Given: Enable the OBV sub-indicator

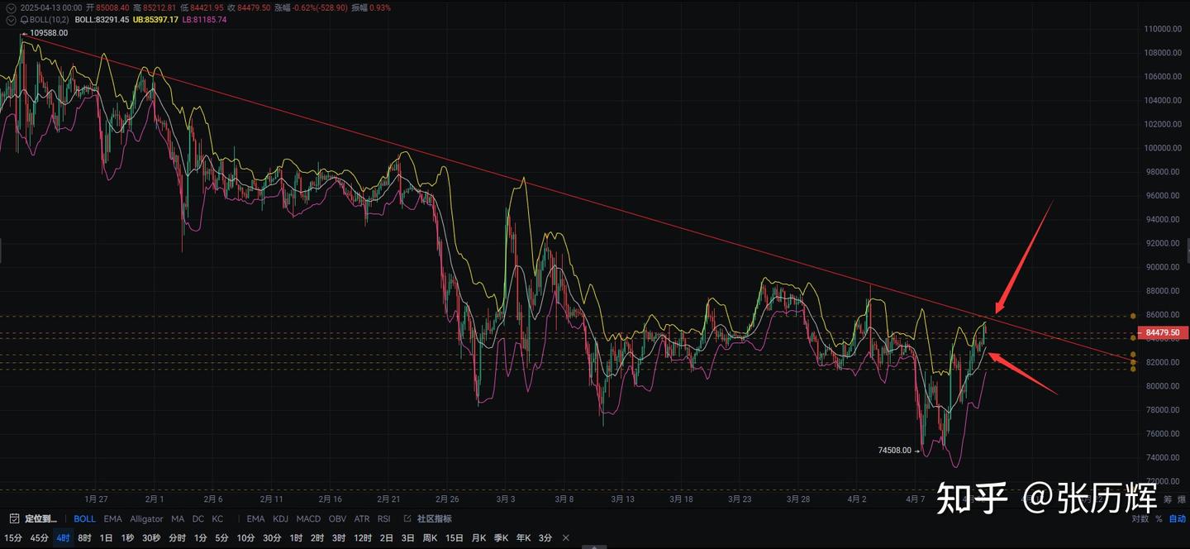Looking at the screenshot, I should point(337,519).
